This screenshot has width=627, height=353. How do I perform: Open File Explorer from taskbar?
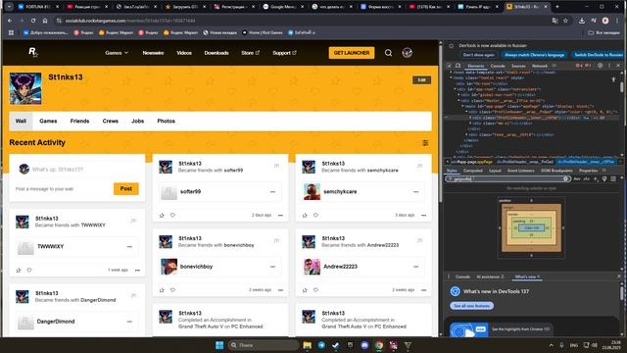(x=307, y=345)
